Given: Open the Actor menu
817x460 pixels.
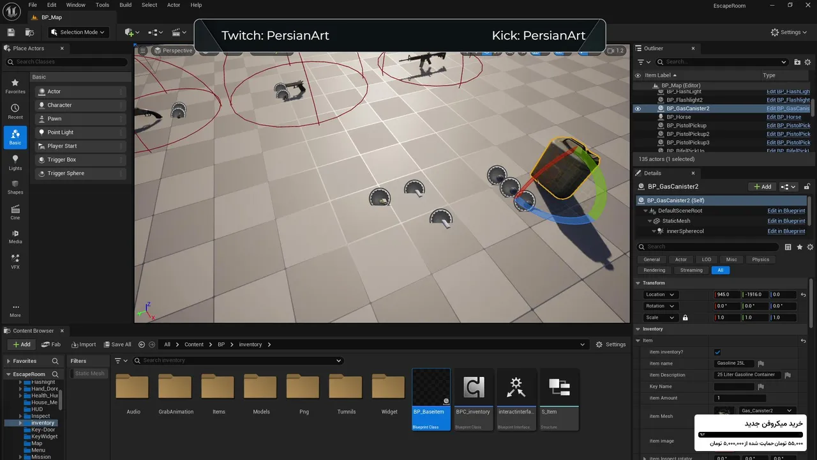Looking at the screenshot, I should [174, 5].
